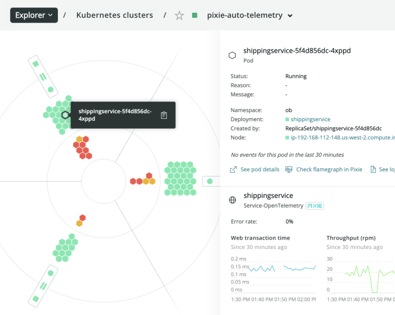Viewport: 395px width, 315px height.
Task: Select the outlined shippingservice pod hexagon
Action: tap(65, 115)
